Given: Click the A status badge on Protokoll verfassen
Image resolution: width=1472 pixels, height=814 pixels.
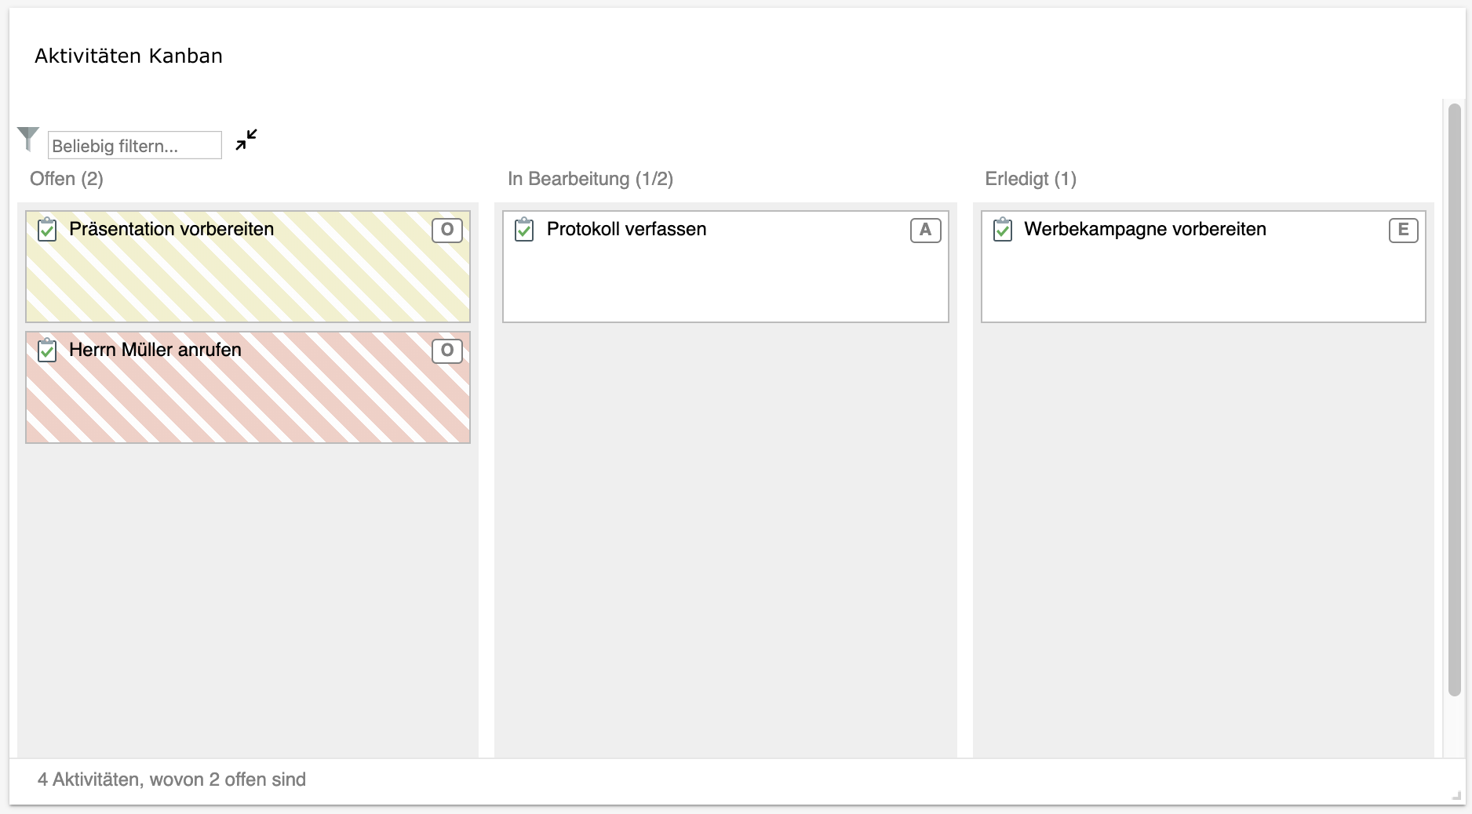Looking at the screenshot, I should [x=925, y=230].
